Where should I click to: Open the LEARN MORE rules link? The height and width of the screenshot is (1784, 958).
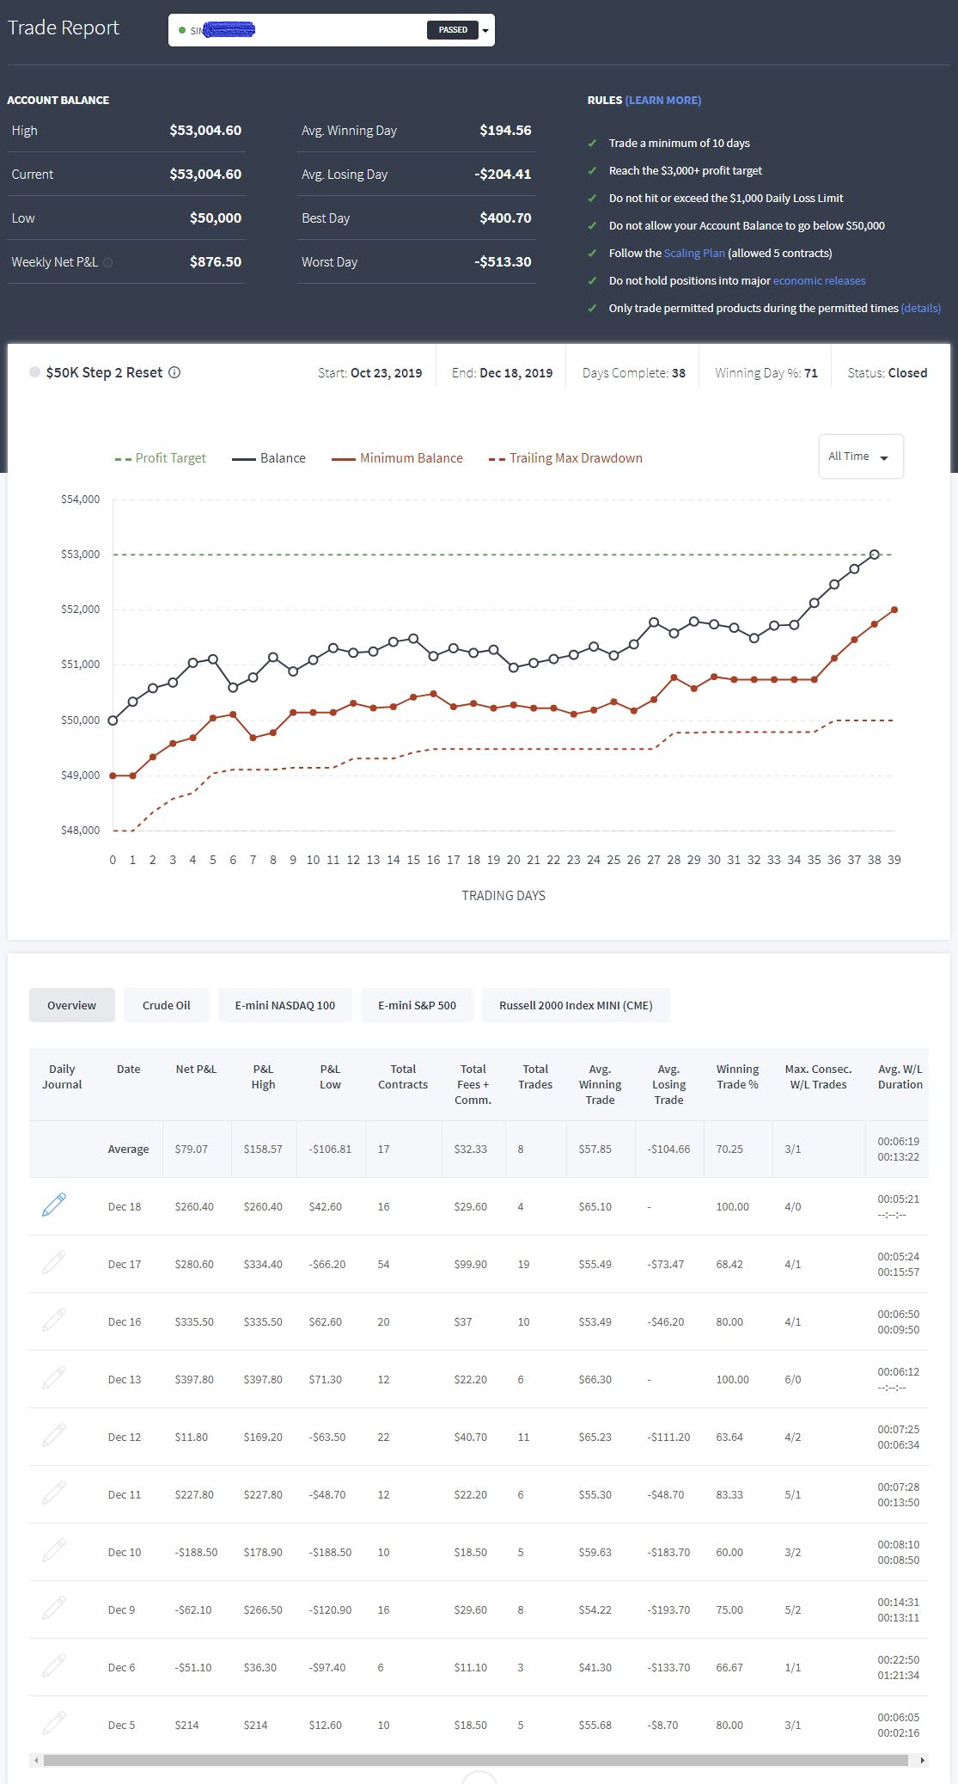click(x=663, y=100)
